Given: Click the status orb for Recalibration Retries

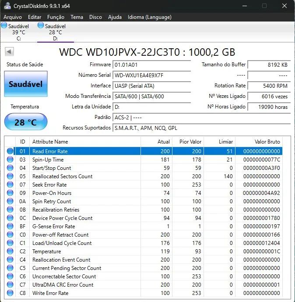Looking at the screenshot, I should (x=10, y=209).
